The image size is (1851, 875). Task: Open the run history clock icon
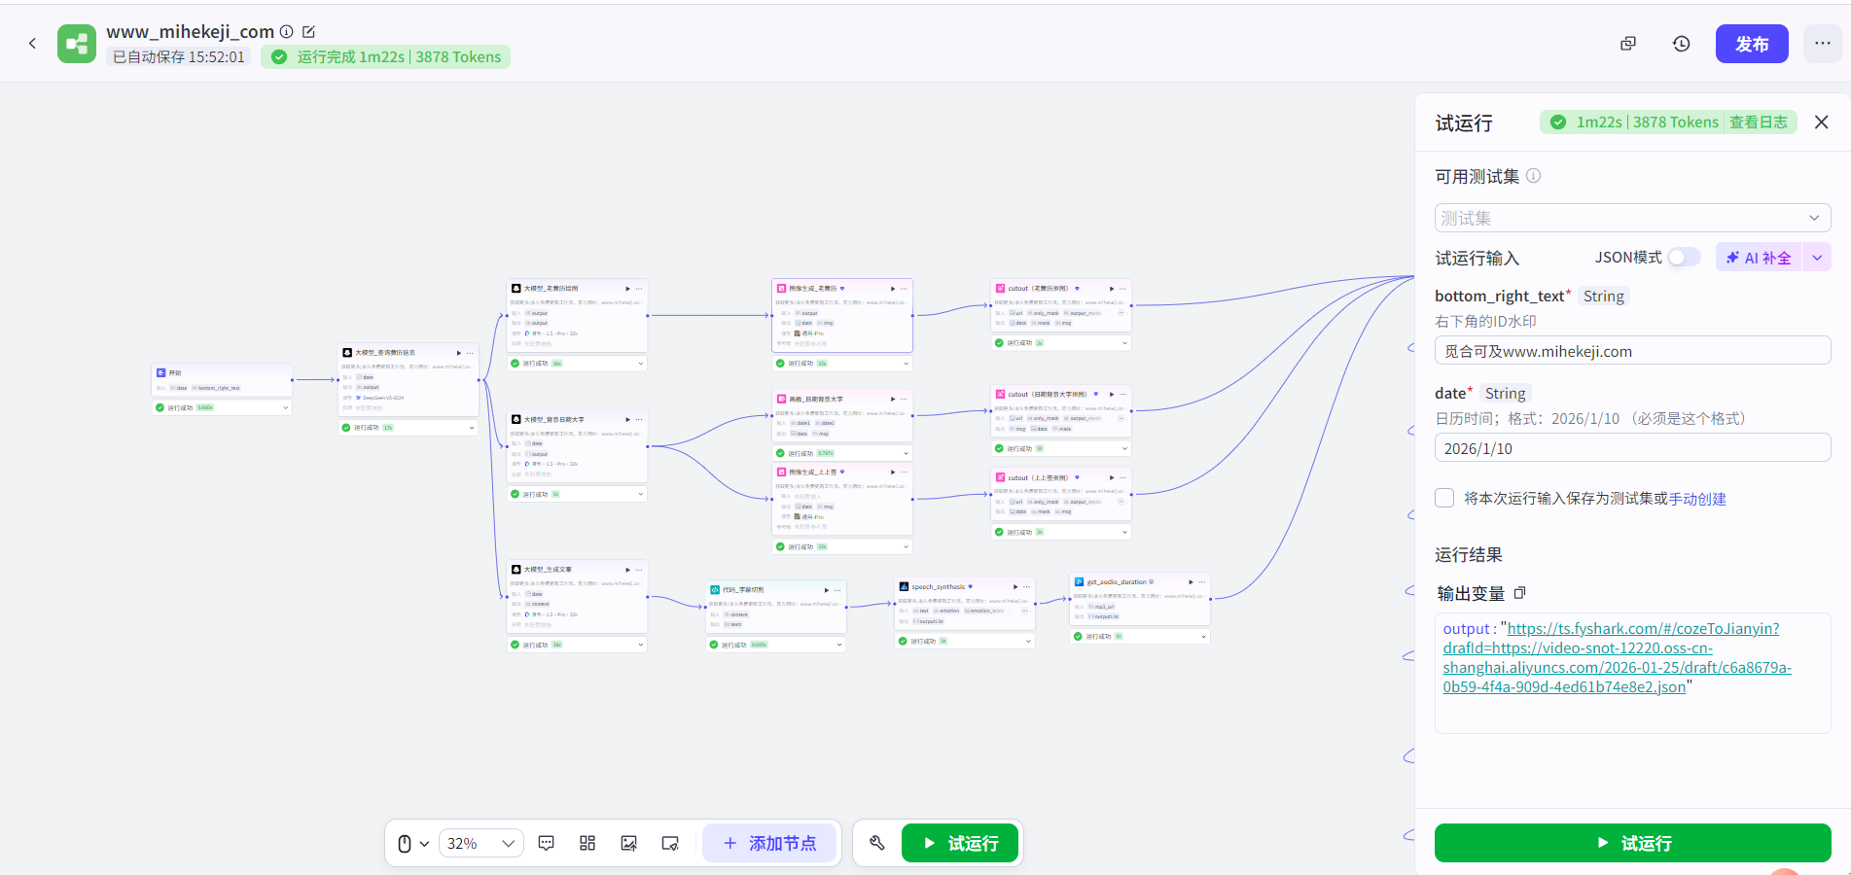1681,44
